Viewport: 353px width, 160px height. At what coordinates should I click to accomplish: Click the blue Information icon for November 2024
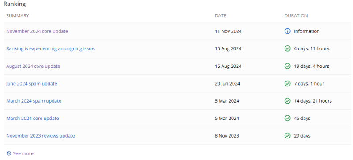288,31
